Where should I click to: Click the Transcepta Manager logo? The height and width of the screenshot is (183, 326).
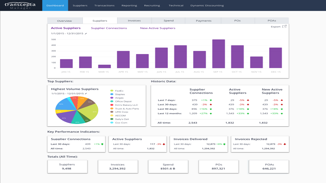20,5
